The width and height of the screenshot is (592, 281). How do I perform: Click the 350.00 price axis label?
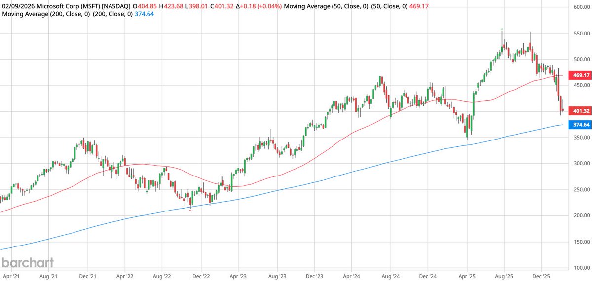point(582,138)
